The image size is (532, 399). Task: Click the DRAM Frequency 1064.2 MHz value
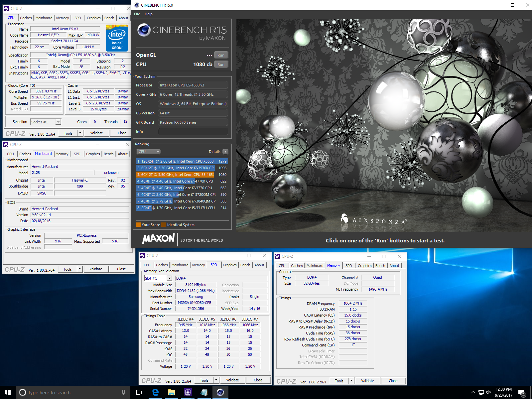click(x=353, y=303)
